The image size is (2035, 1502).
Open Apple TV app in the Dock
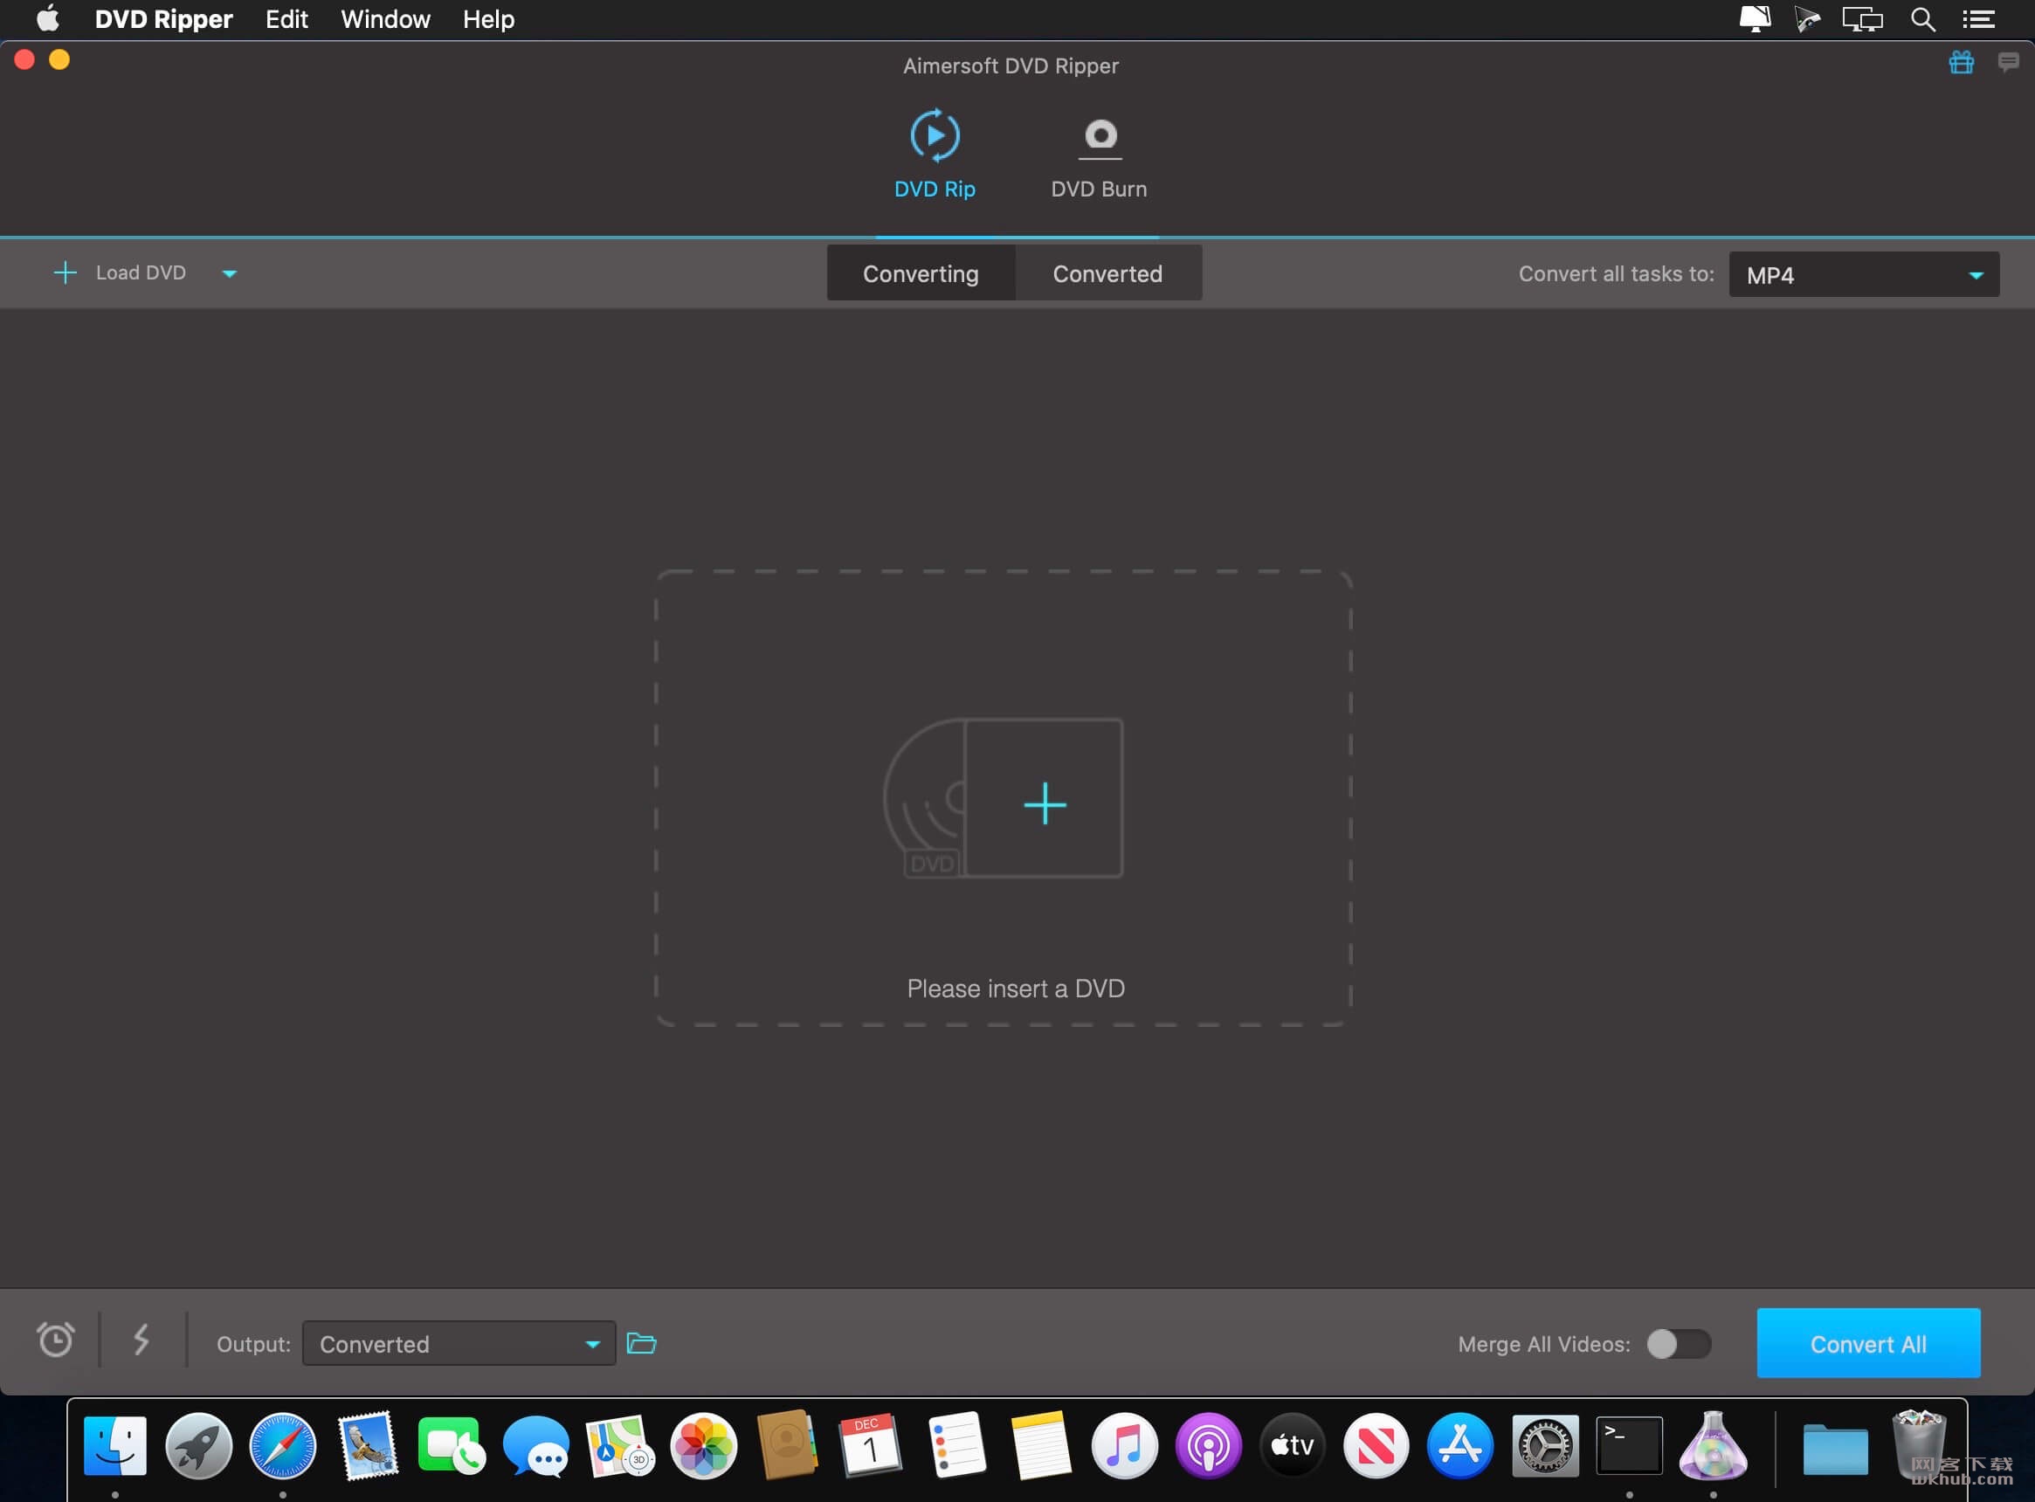pyautogui.click(x=1292, y=1445)
